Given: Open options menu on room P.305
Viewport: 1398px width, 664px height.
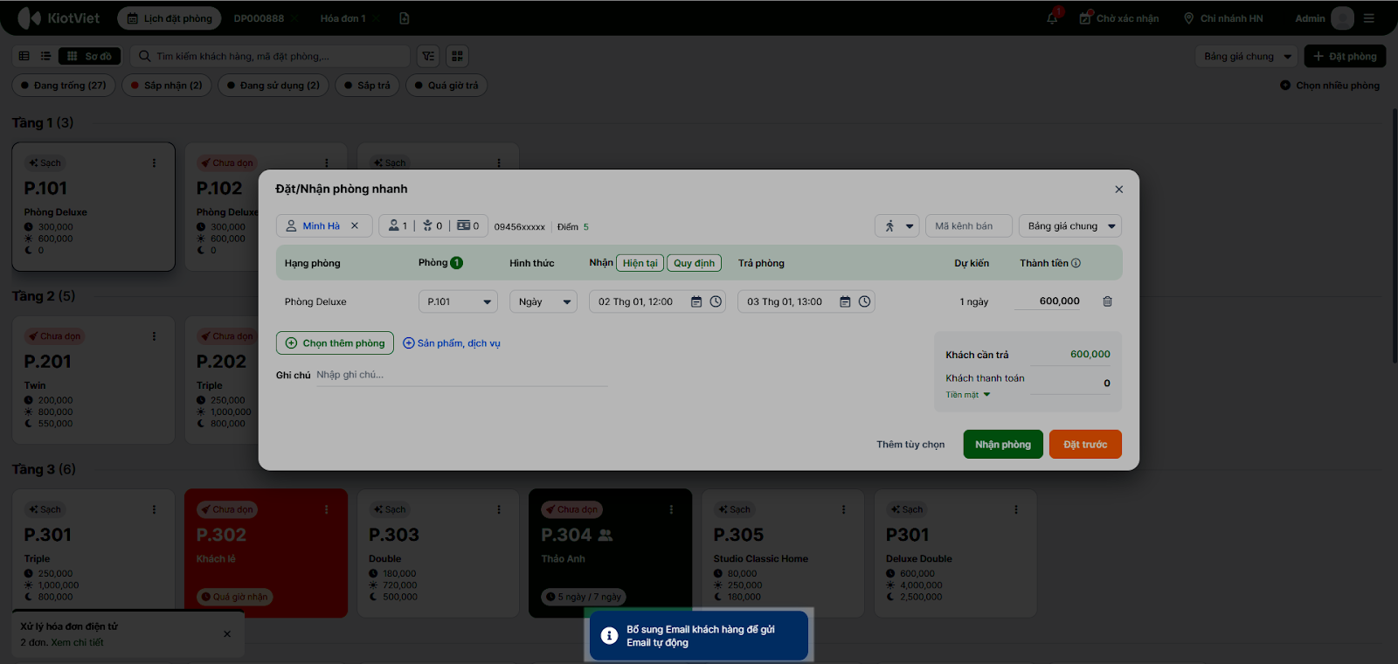Looking at the screenshot, I should tap(844, 509).
